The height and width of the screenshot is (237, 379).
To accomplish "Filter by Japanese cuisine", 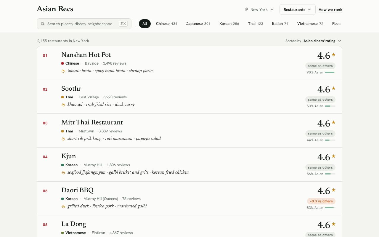I will click(198, 24).
